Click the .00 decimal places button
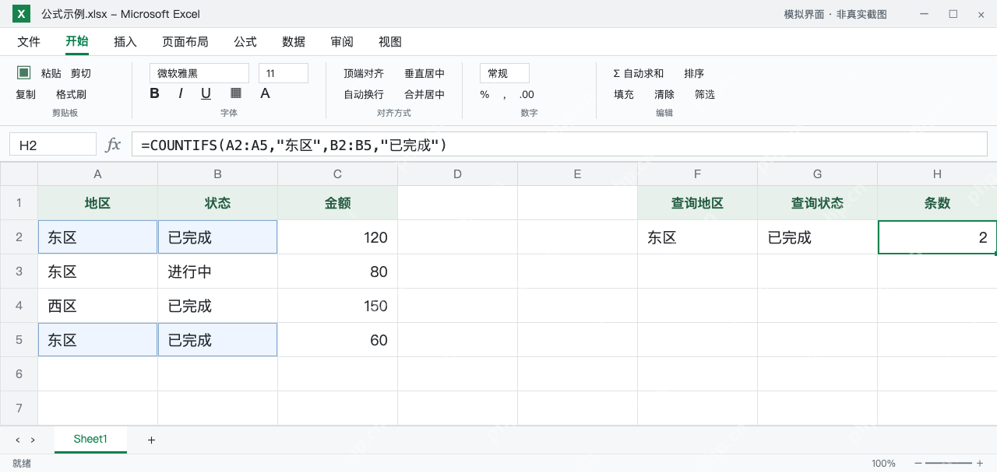Image resolution: width=997 pixels, height=473 pixels. 527,94
